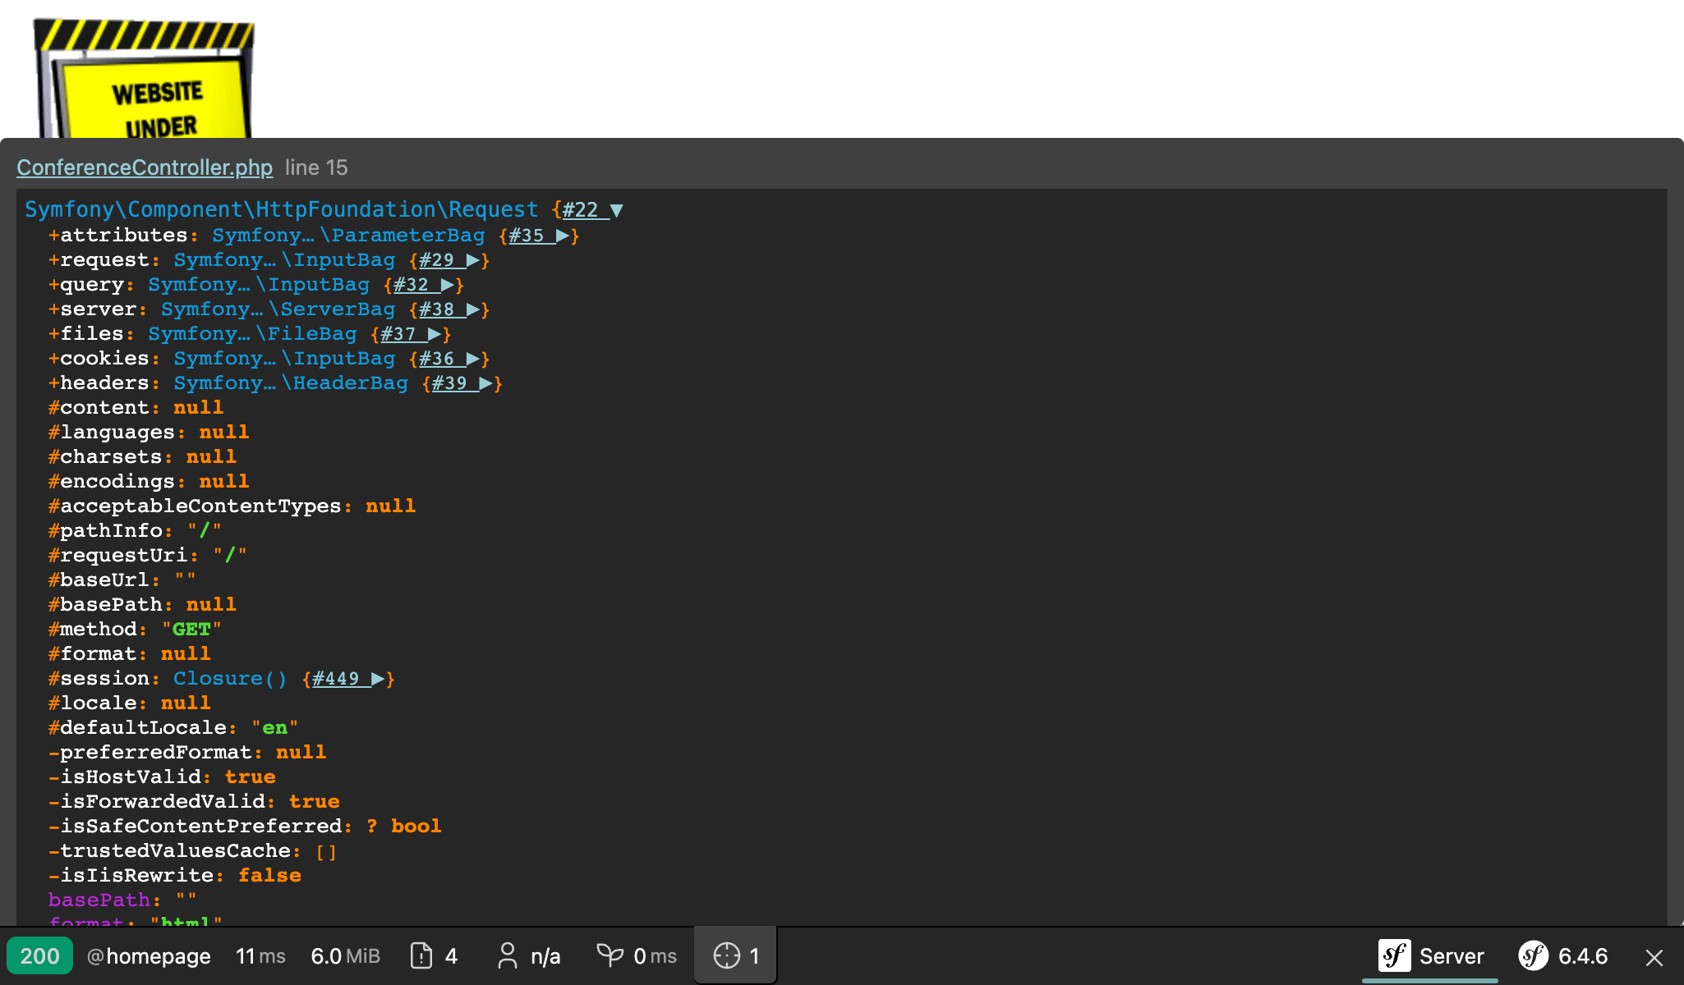Expand the attributes ParameterBag #35
This screenshot has height=985, width=1684.
pos(563,236)
